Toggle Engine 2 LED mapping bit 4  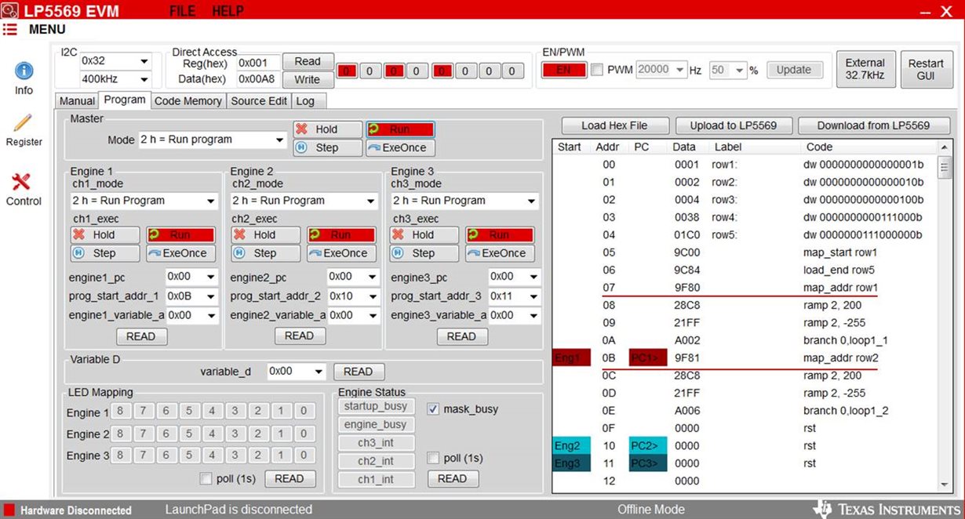212,434
